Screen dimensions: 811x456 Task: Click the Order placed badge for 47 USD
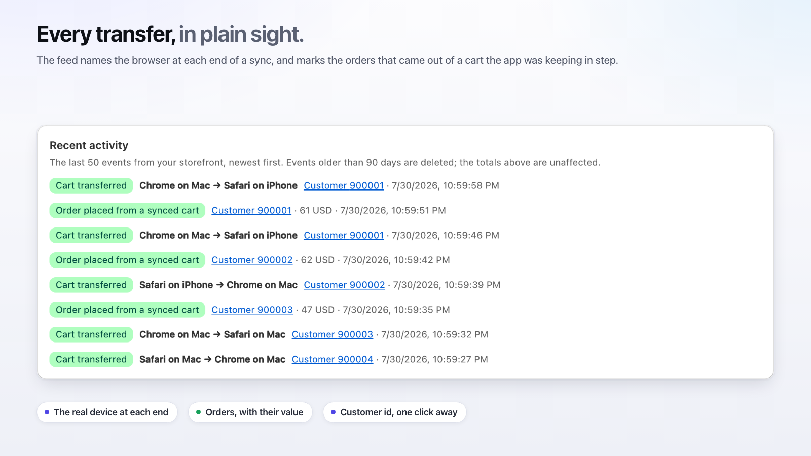tap(127, 310)
